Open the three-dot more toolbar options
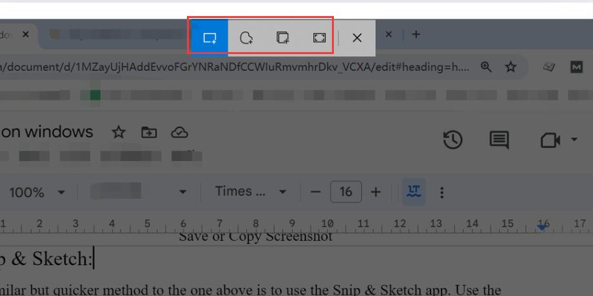593x296 pixels. pos(442,192)
